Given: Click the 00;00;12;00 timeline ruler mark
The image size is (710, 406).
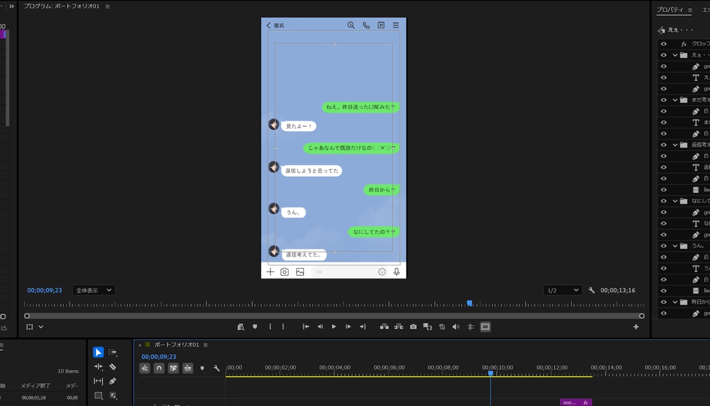Looking at the screenshot, I should tap(552, 368).
